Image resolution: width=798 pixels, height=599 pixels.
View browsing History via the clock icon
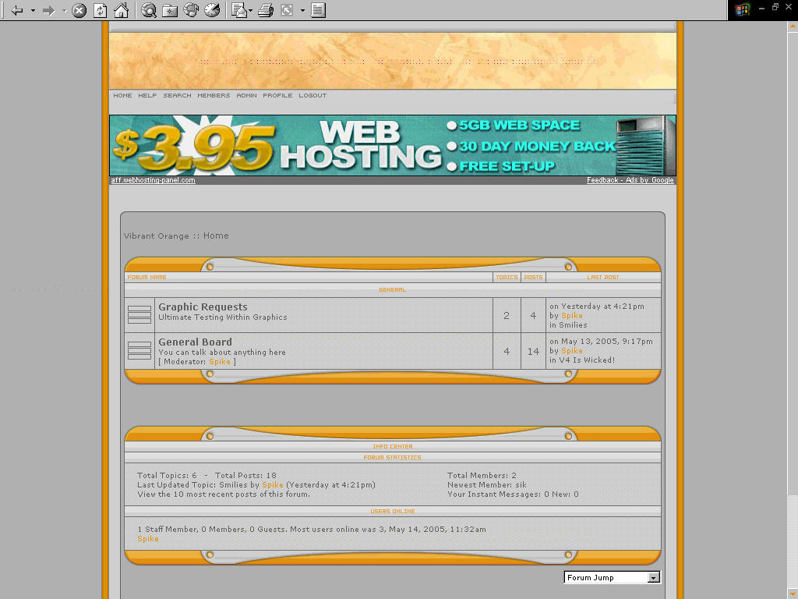pyautogui.click(x=211, y=10)
